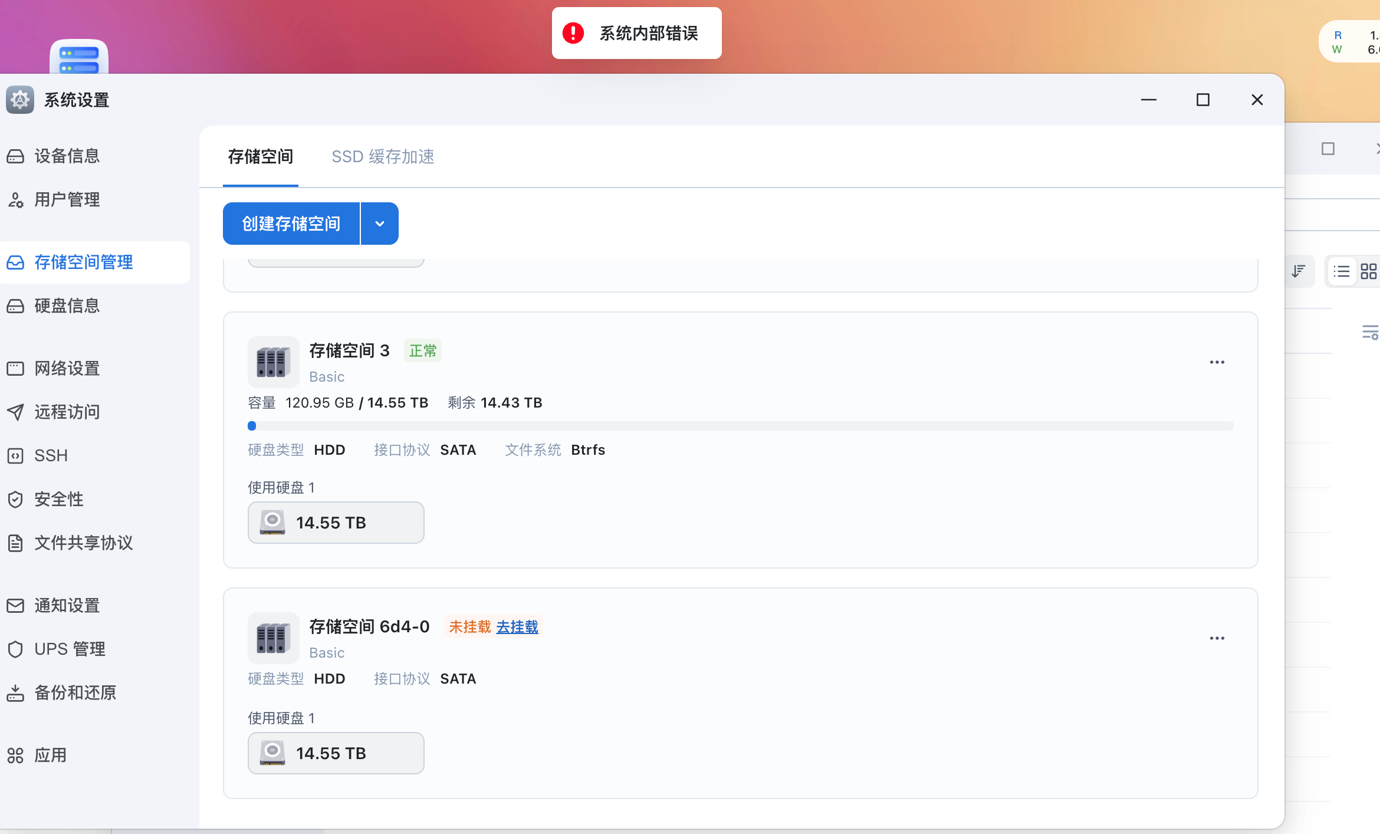Open the SSH settings page
Screen dimensions: 1380x834
(51, 455)
